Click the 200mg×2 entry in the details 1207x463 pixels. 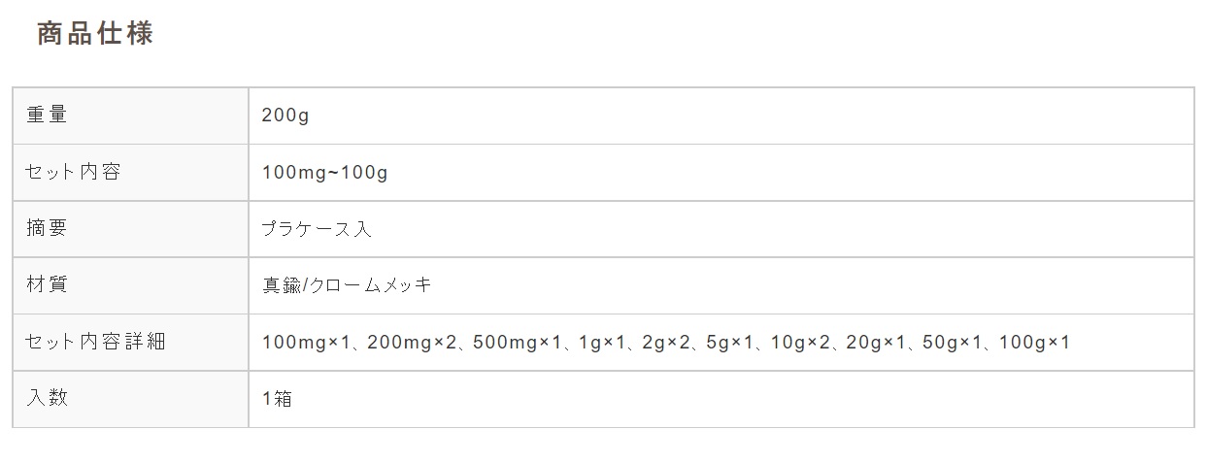(412, 342)
